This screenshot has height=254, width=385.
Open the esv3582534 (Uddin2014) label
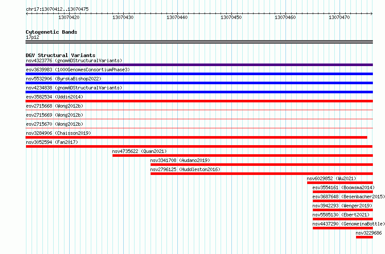[55, 97]
